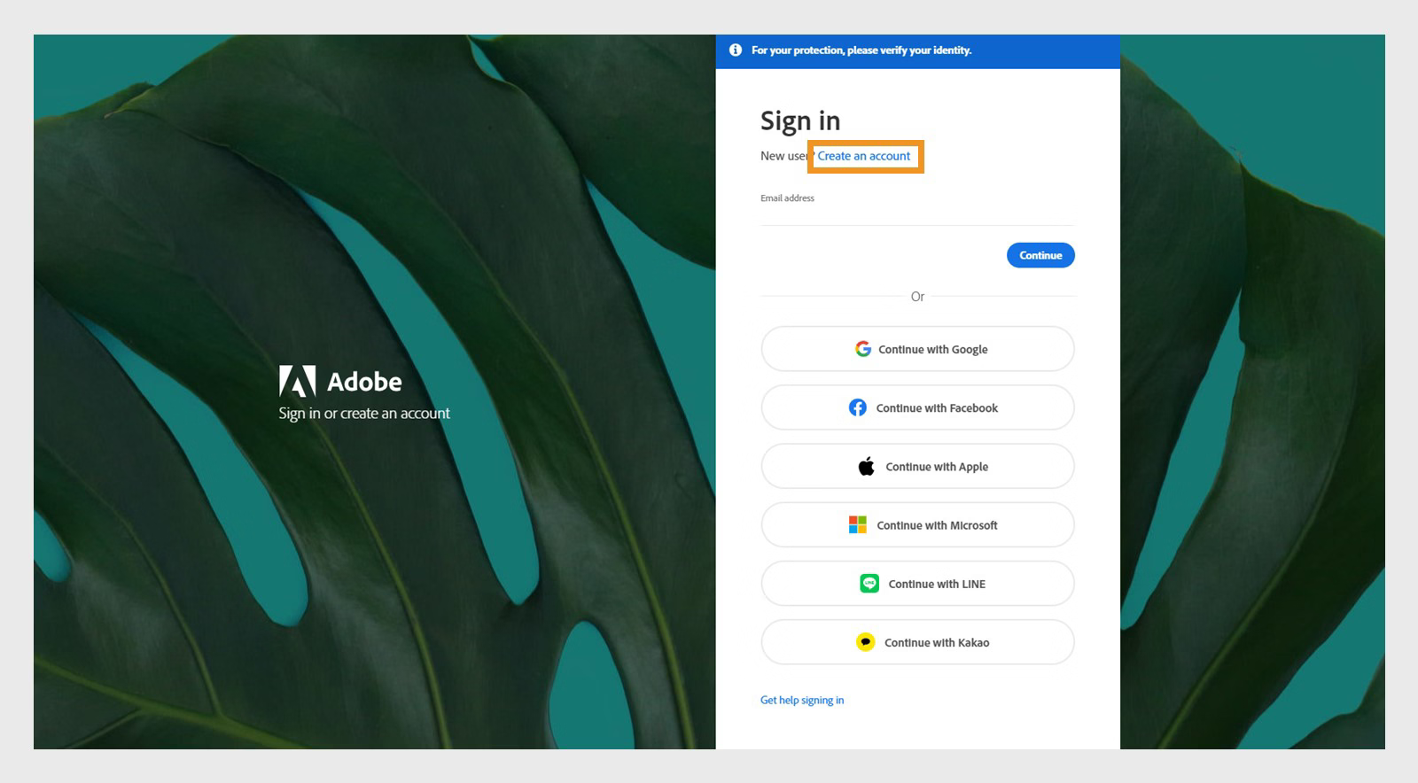The image size is (1418, 783).
Task: Click the Google logo icon
Action: pos(863,349)
